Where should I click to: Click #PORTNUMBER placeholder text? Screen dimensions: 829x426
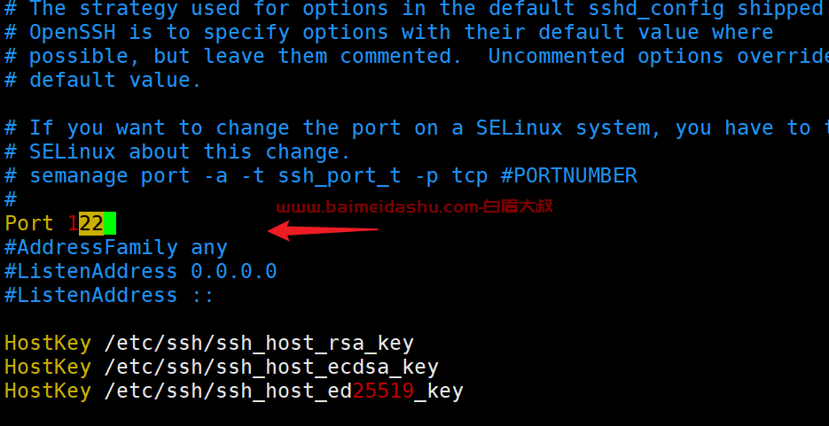(x=569, y=175)
